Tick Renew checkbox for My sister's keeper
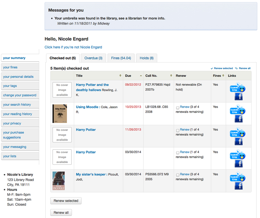Screen dimensions: 260x218 point(177,175)
